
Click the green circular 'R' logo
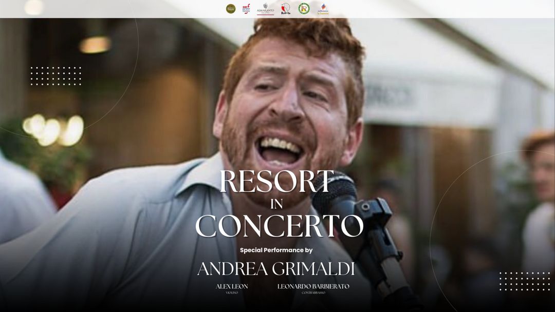pos(304,9)
